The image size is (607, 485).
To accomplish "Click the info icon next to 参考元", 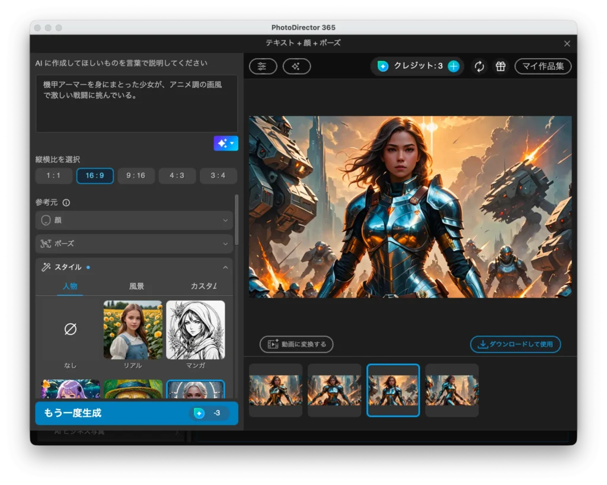I will pyautogui.click(x=66, y=202).
